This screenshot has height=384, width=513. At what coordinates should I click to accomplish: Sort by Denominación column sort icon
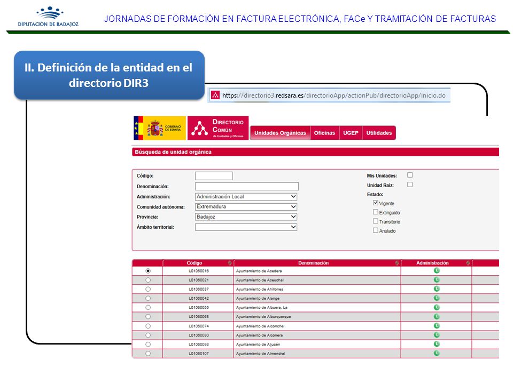tap(397, 263)
